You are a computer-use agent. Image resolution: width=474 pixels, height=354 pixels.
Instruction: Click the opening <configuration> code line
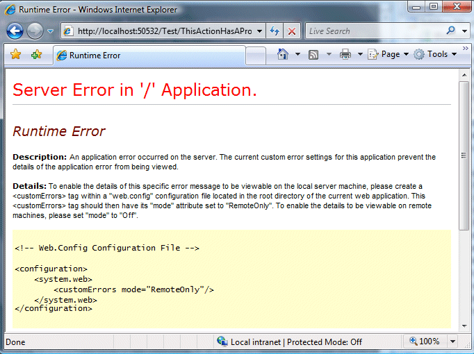click(51, 269)
